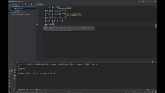Click the background task progress bar
The image size is (165, 93).
tap(116, 92)
